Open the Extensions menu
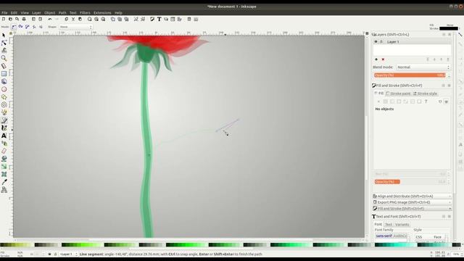464x261 pixels. point(102,13)
